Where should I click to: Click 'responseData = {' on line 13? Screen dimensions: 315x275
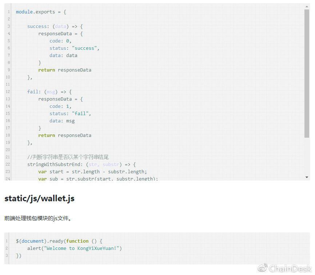pyautogui.click(x=60, y=99)
